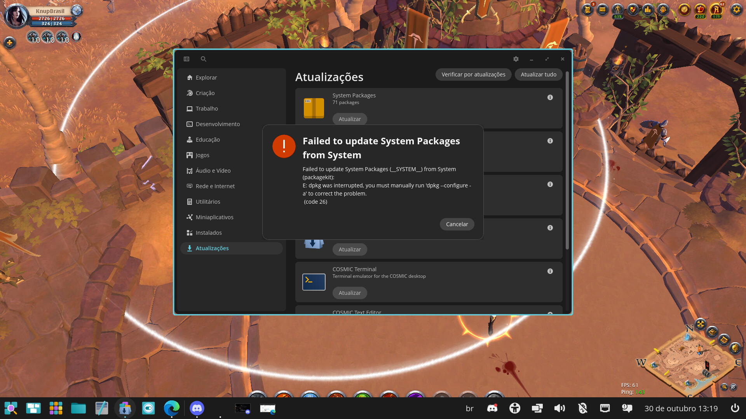746x419 pixels.
Task: Select the Criação category
Action: tap(232, 93)
